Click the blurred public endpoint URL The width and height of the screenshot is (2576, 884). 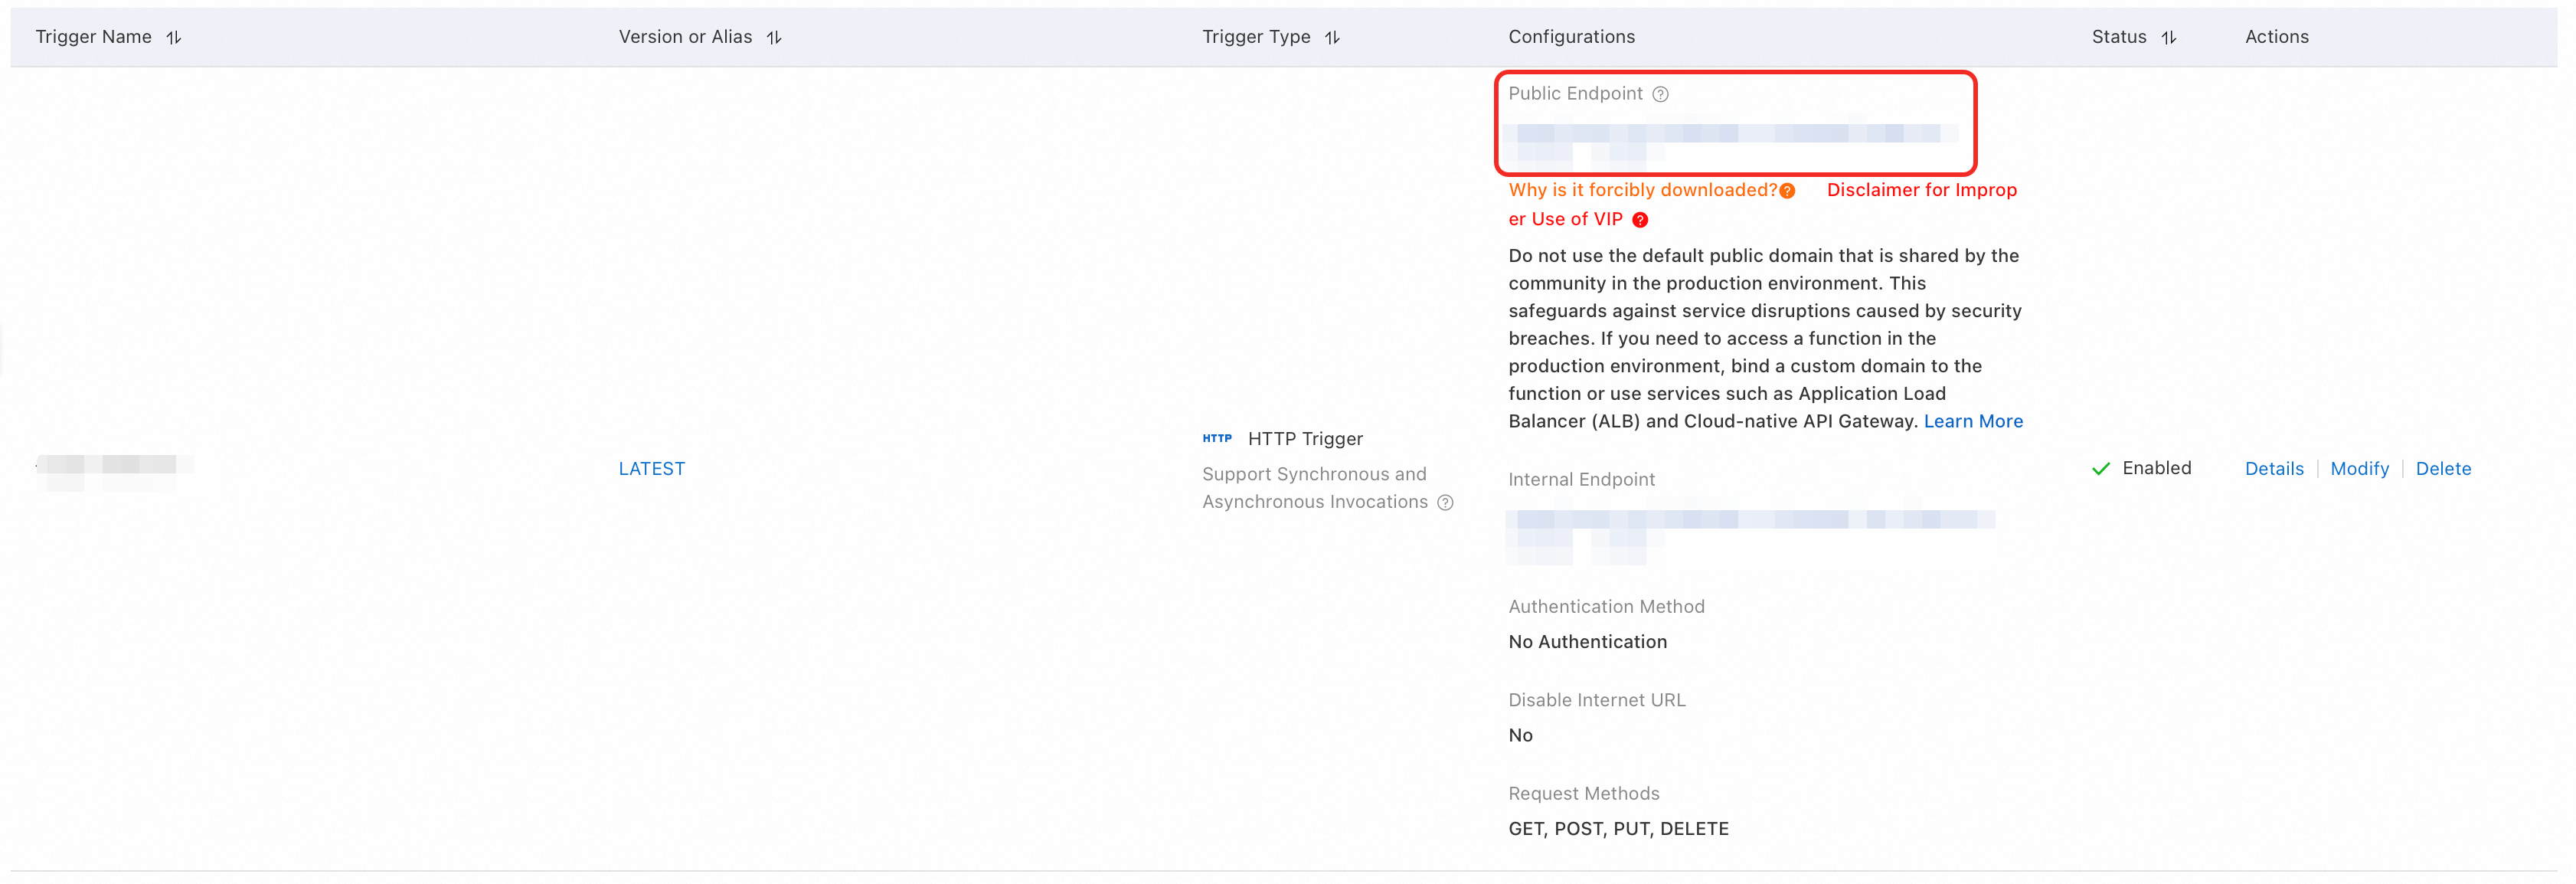1728,133
